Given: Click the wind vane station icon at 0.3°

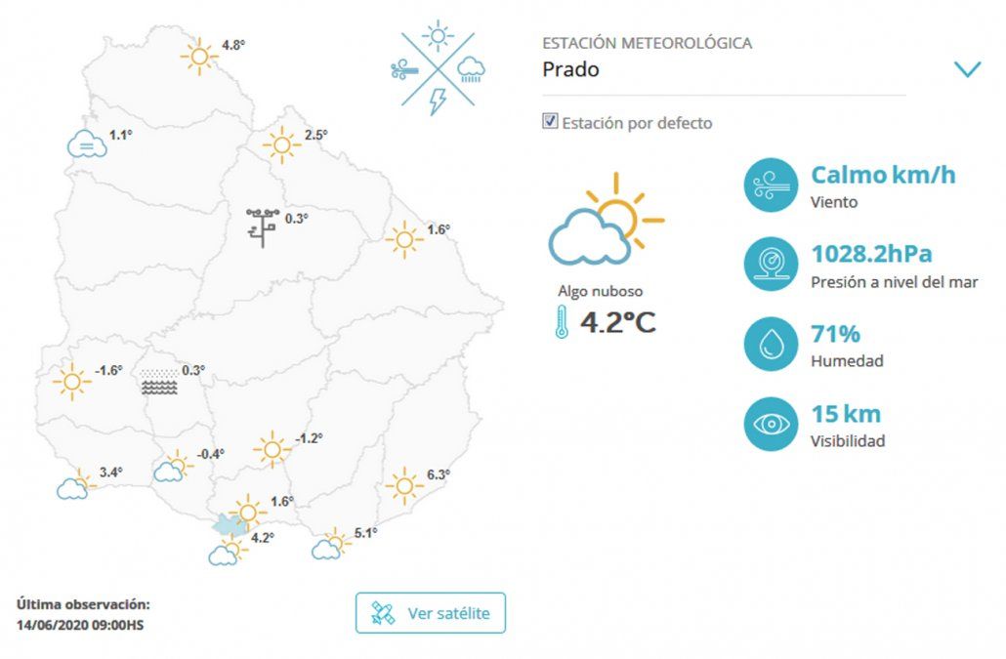Looking at the screenshot, I should [x=262, y=227].
